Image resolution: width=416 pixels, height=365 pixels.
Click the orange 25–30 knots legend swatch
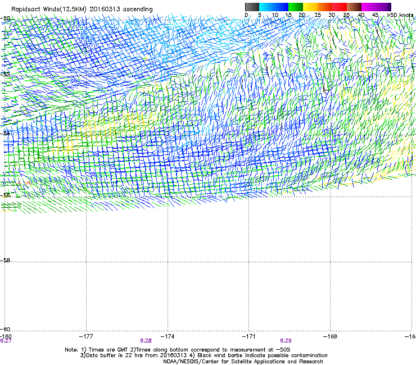(x=325, y=7)
